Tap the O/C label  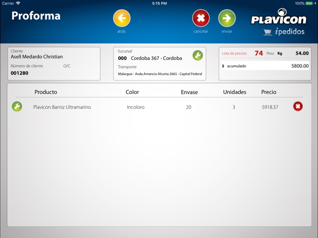[x=67, y=66]
